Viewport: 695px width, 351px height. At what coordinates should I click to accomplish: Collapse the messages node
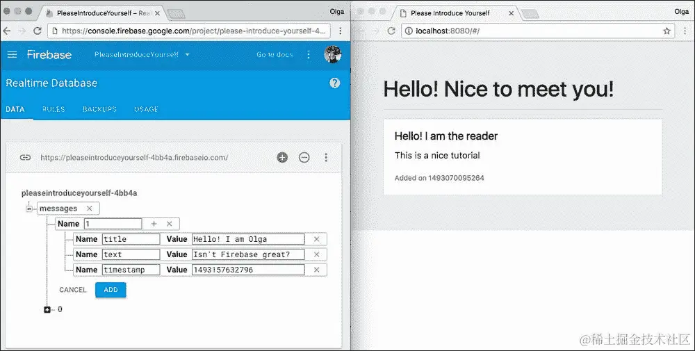pos(29,209)
